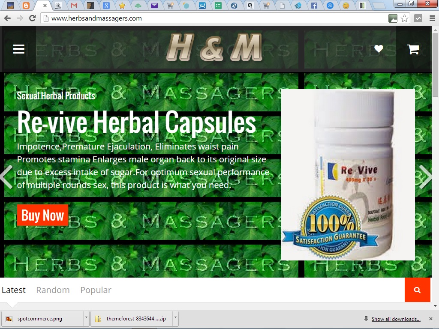
Task: Switch to the Facebook tab
Action: pos(314,5)
